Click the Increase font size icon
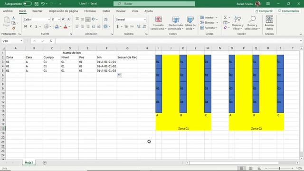Image resolution: width=304 pixels, height=171 pixels. 63,19
